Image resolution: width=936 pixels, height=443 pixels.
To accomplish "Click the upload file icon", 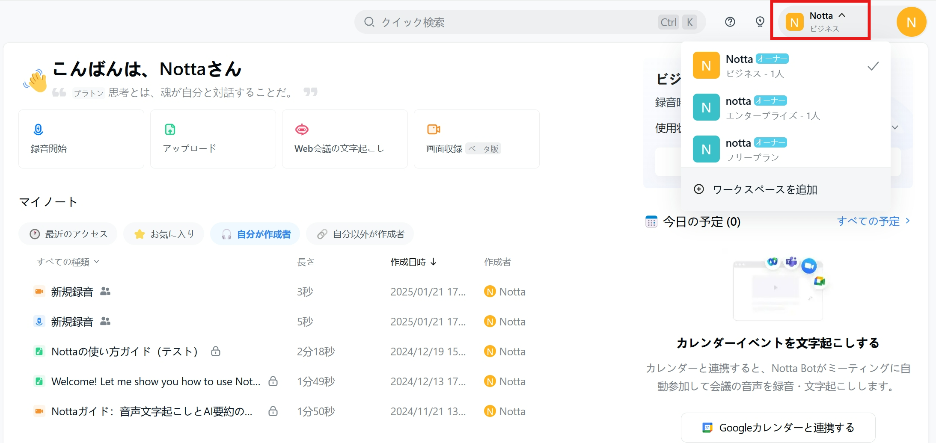I will 170,129.
